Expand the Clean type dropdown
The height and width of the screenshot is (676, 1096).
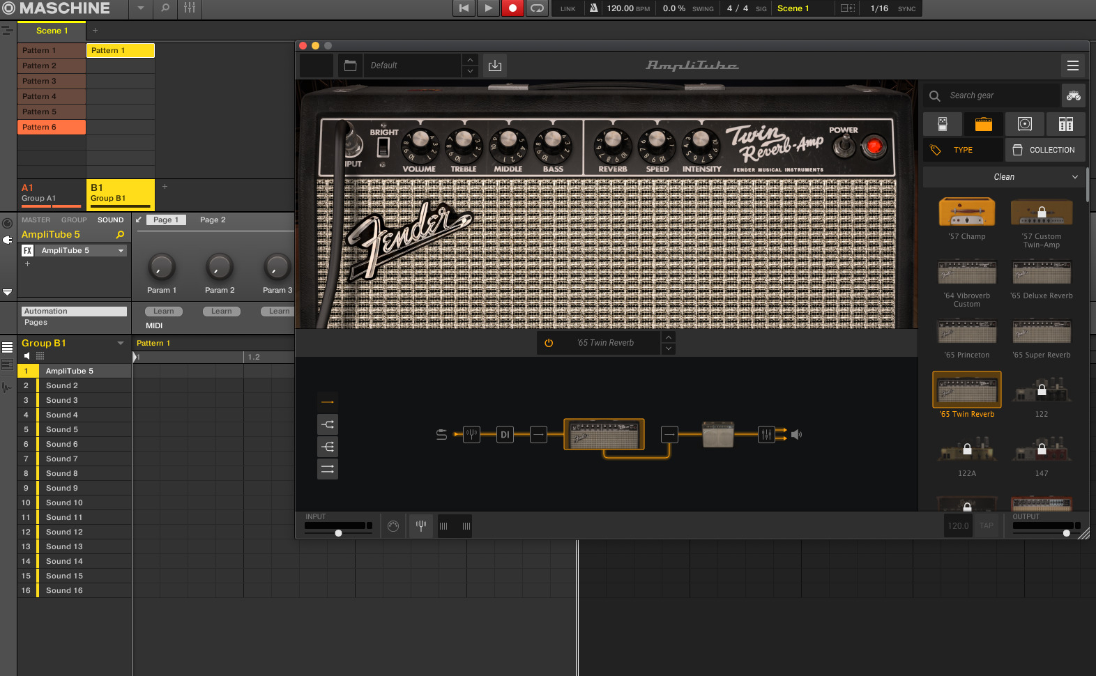pos(1004,177)
